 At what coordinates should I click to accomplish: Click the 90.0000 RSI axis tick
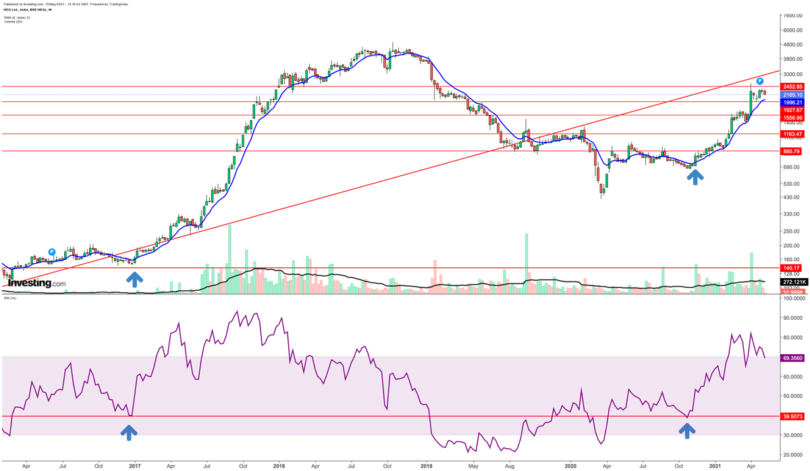pos(792,317)
